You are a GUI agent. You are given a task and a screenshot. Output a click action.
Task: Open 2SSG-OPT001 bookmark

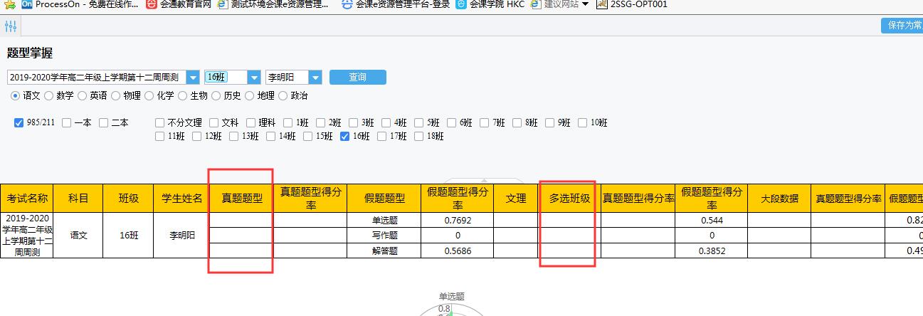coord(631,4)
